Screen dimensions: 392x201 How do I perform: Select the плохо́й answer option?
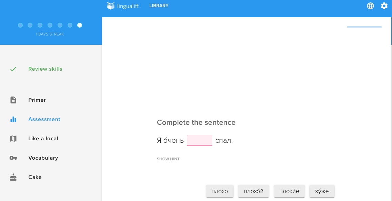coord(253,191)
